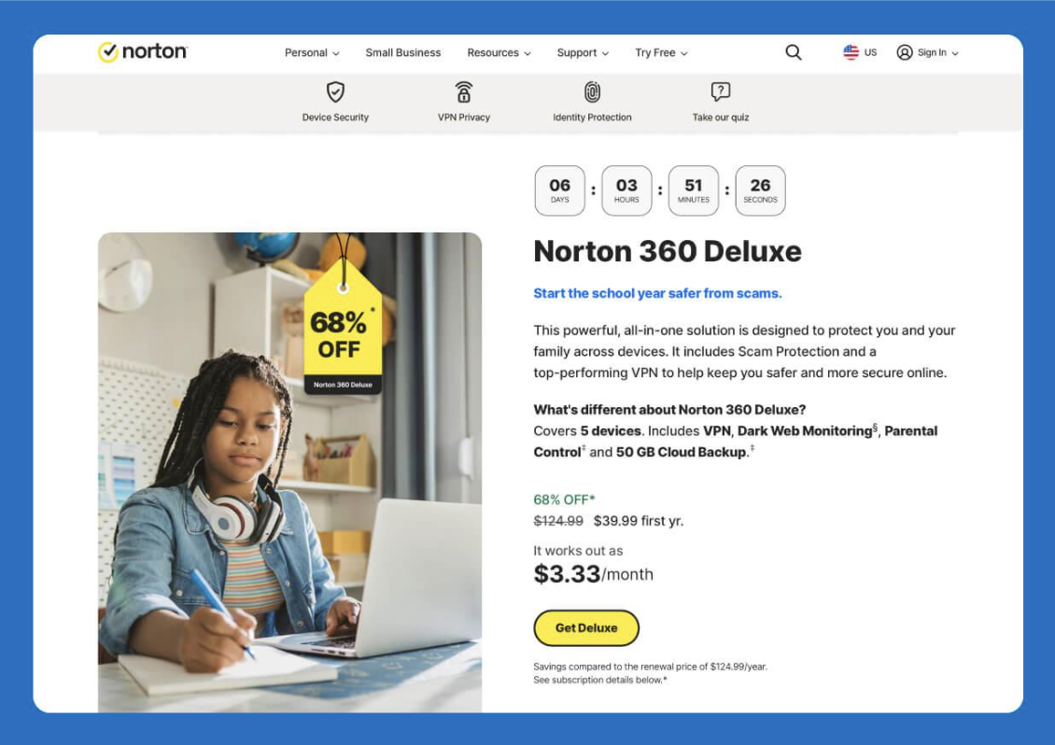Click the countdown Minutes box
The width and height of the screenshot is (1055, 745).
pyautogui.click(x=693, y=190)
